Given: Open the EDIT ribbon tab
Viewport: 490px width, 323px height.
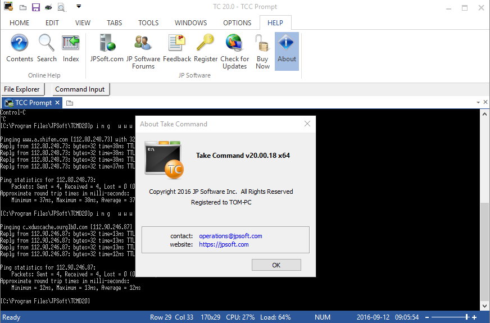Looking at the screenshot, I should point(52,23).
